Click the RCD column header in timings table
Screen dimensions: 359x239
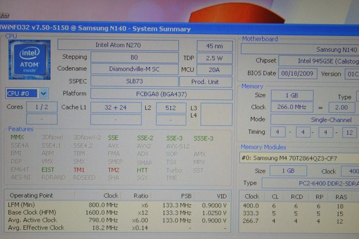click(x=297, y=197)
